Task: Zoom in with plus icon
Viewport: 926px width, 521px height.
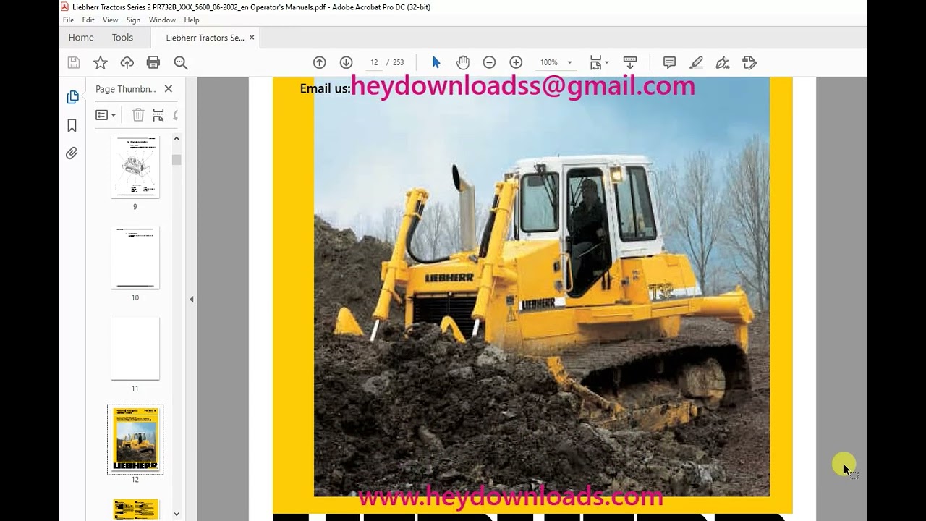Action: [x=516, y=63]
